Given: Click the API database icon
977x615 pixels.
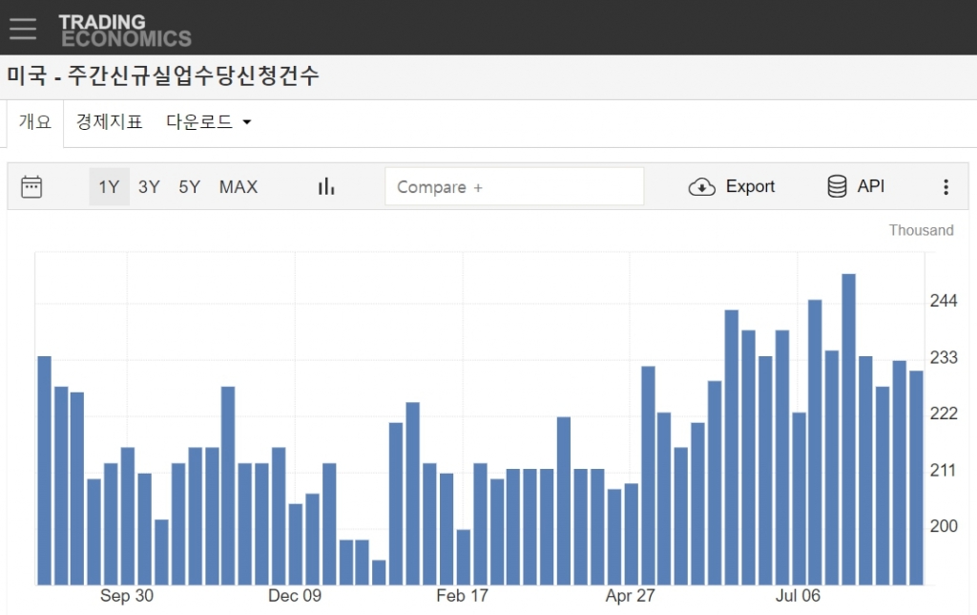Looking at the screenshot, I should 837,187.
